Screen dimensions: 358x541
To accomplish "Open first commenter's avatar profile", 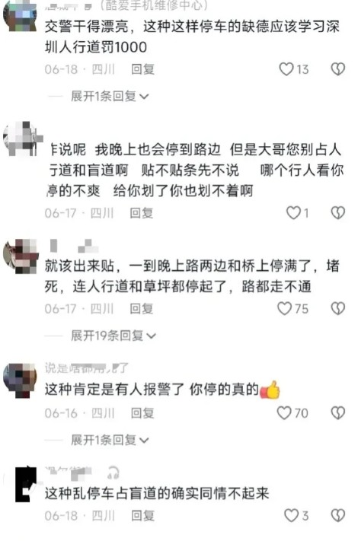I will [x=20, y=15].
